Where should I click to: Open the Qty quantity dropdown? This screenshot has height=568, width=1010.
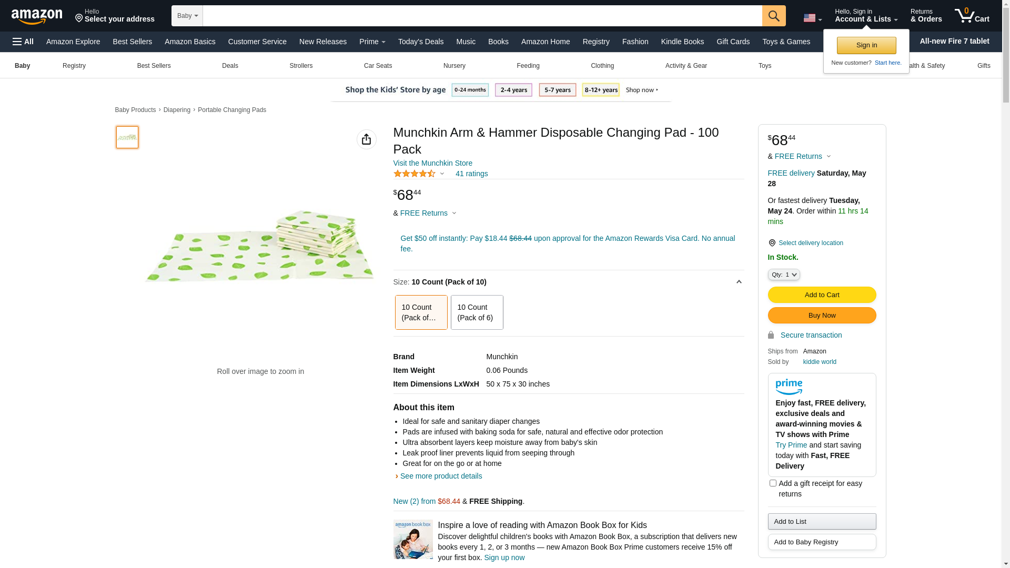783,275
